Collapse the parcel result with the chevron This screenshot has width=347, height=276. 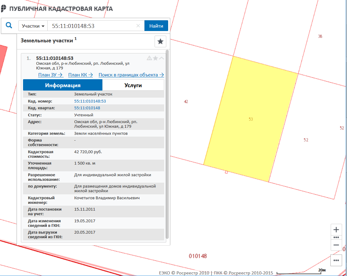(161, 58)
